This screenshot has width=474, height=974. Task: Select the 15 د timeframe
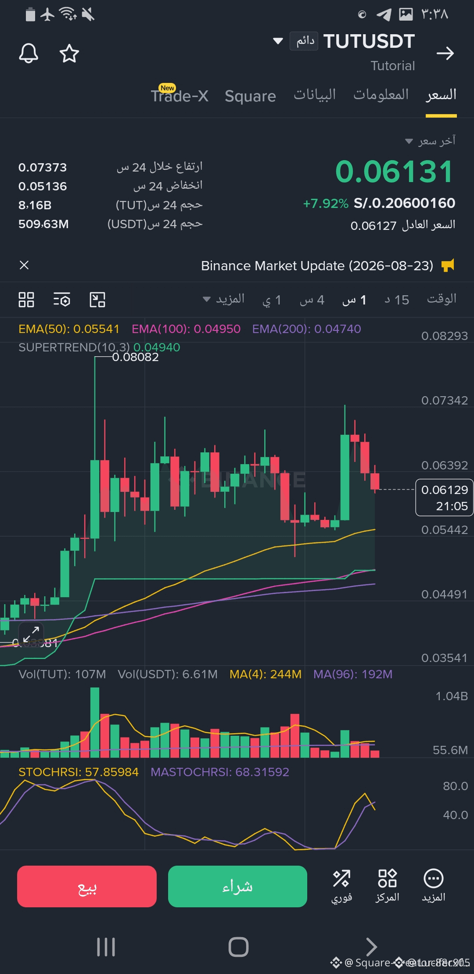coord(397,300)
